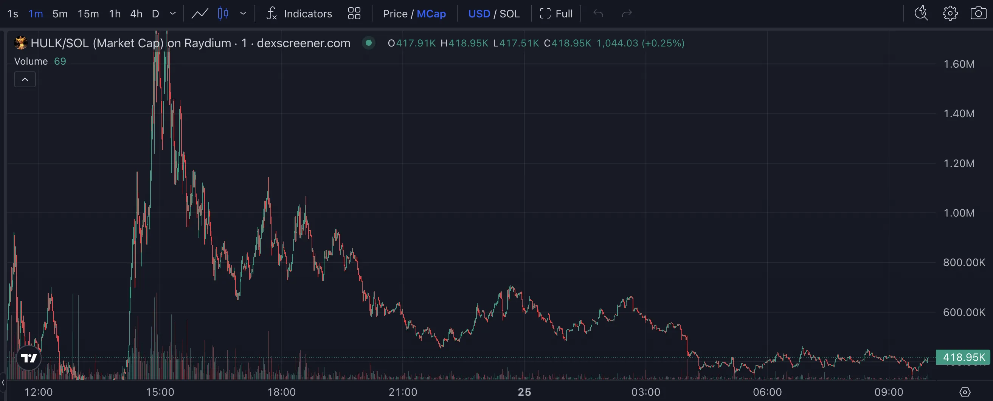Expand the timeframe dropdown chevron
Image resolution: width=993 pixels, height=401 pixels.
point(173,14)
